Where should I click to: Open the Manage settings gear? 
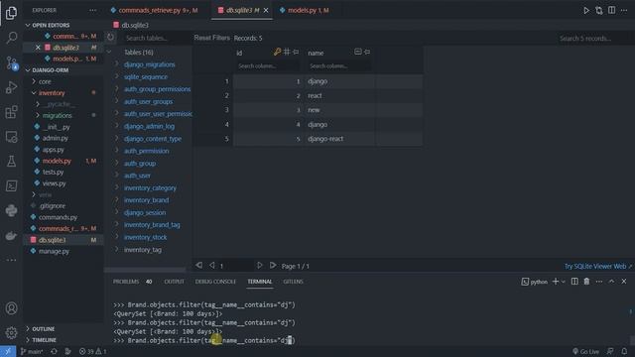(x=11, y=333)
